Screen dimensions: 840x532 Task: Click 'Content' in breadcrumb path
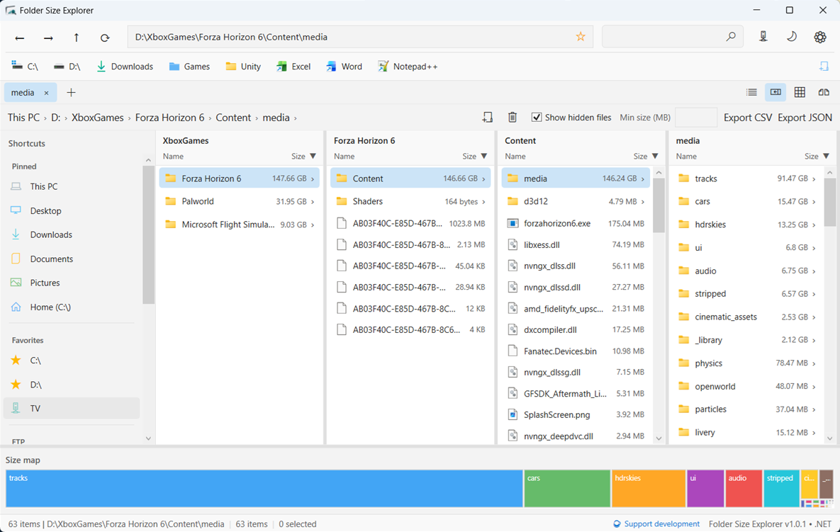pyautogui.click(x=233, y=117)
